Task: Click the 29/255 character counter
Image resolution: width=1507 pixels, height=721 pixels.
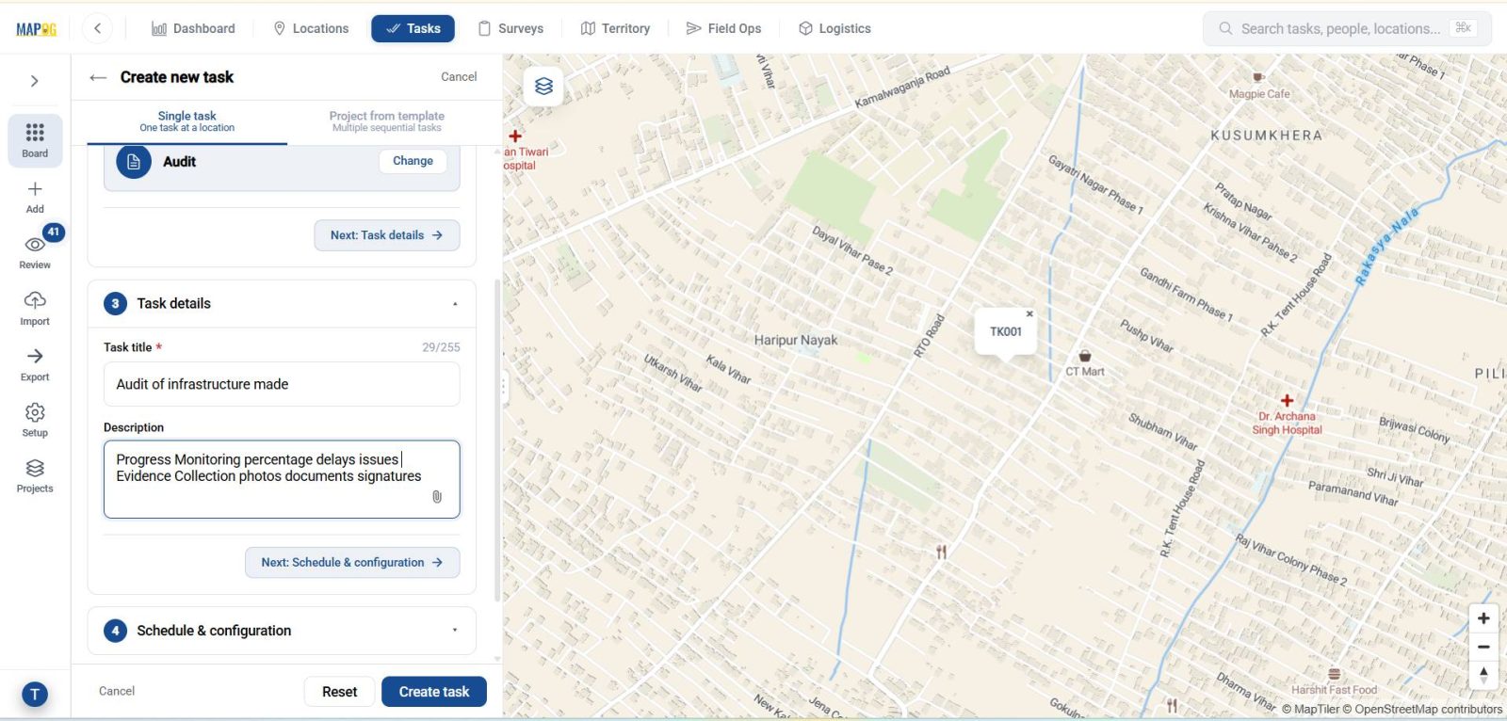Action: (x=441, y=347)
